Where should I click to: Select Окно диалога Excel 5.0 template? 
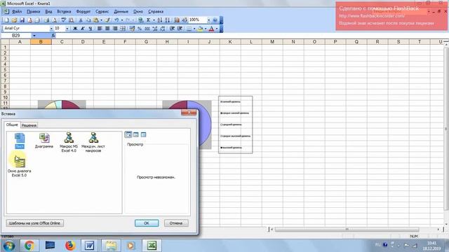click(x=19, y=167)
